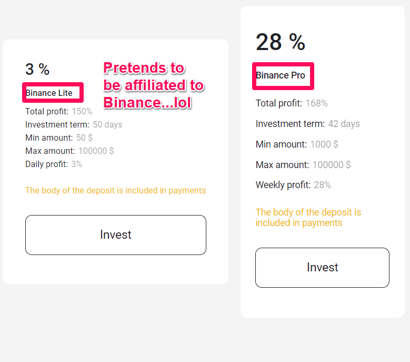Click the deposit body note under Binance Lite
This screenshot has width=410, height=362.
[115, 191]
